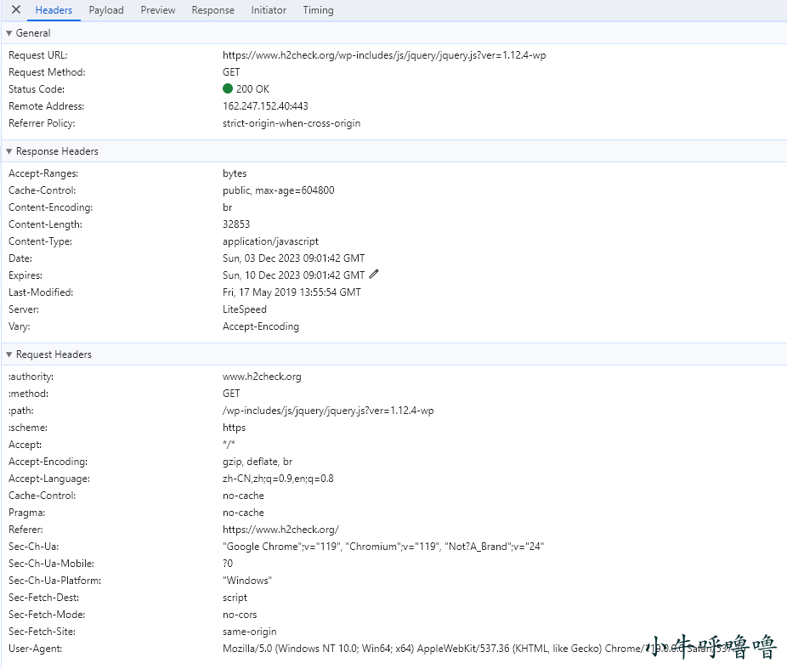Collapse the General section

[x=9, y=33]
